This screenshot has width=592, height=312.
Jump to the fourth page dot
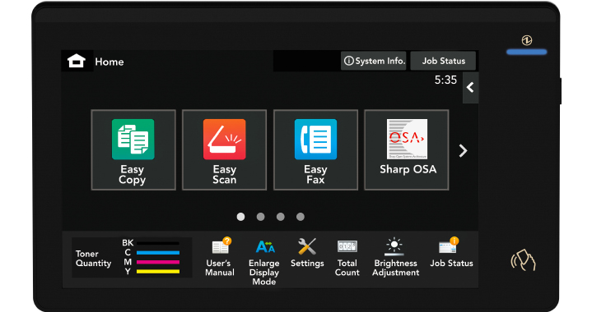301,217
